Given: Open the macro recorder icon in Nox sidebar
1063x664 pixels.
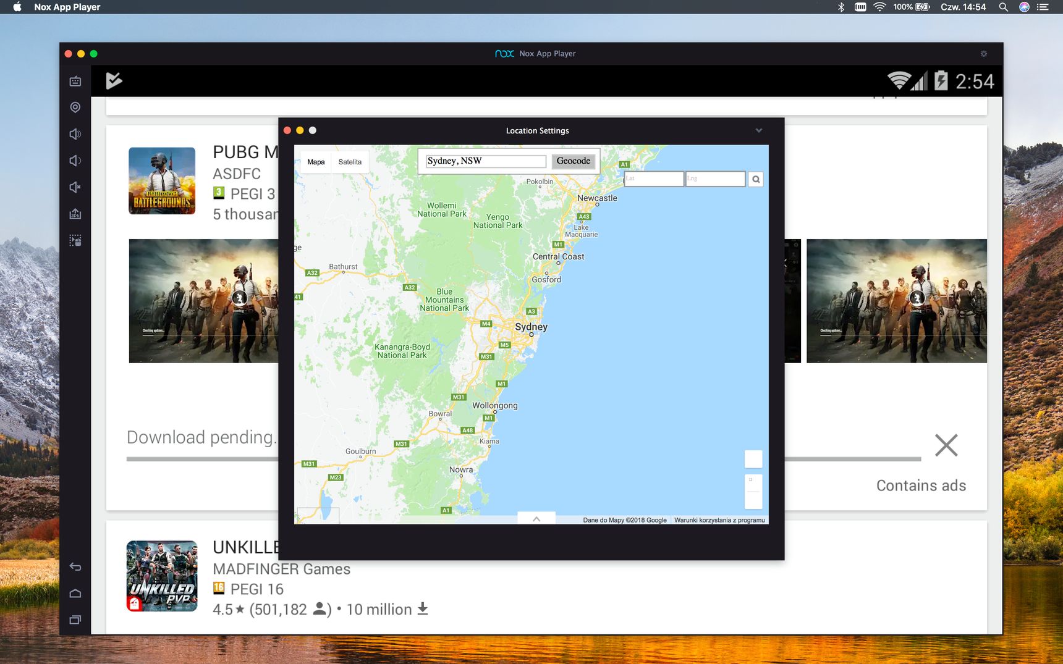Looking at the screenshot, I should 75,240.
